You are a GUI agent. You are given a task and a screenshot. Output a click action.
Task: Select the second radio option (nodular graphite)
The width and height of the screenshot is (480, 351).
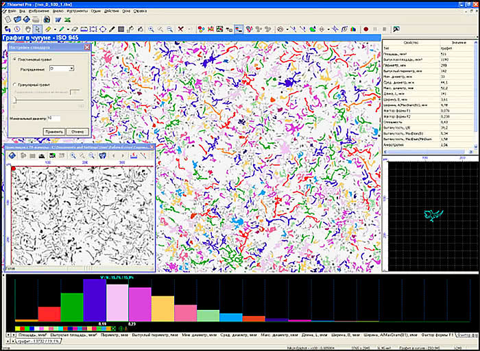pyautogui.click(x=14, y=85)
